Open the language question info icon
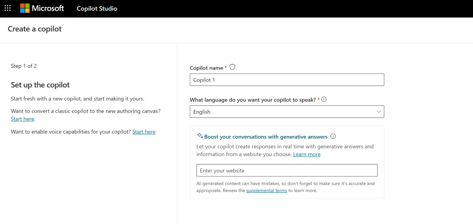This screenshot has width=473, height=224. coord(324,99)
